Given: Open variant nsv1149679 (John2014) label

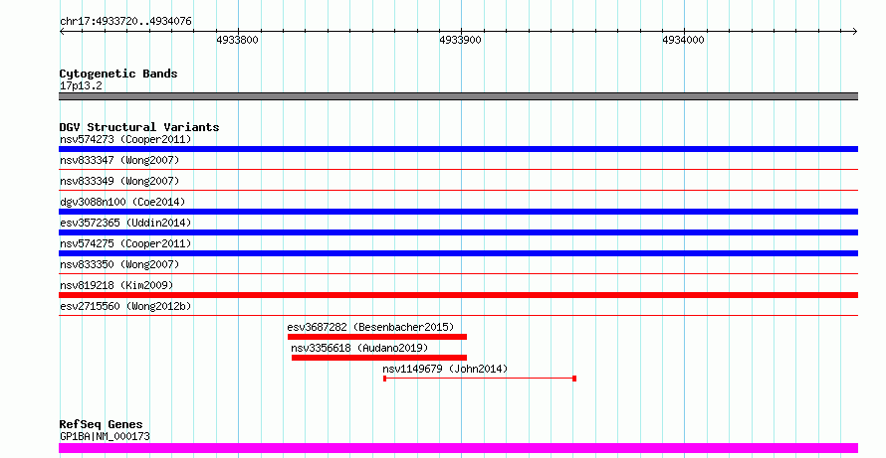Looking at the screenshot, I should (445, 369).
